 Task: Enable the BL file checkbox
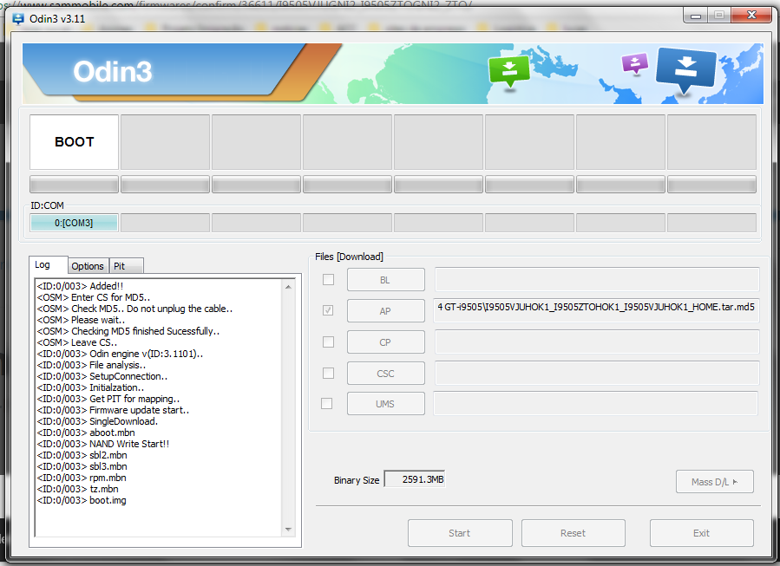point(328,280)
